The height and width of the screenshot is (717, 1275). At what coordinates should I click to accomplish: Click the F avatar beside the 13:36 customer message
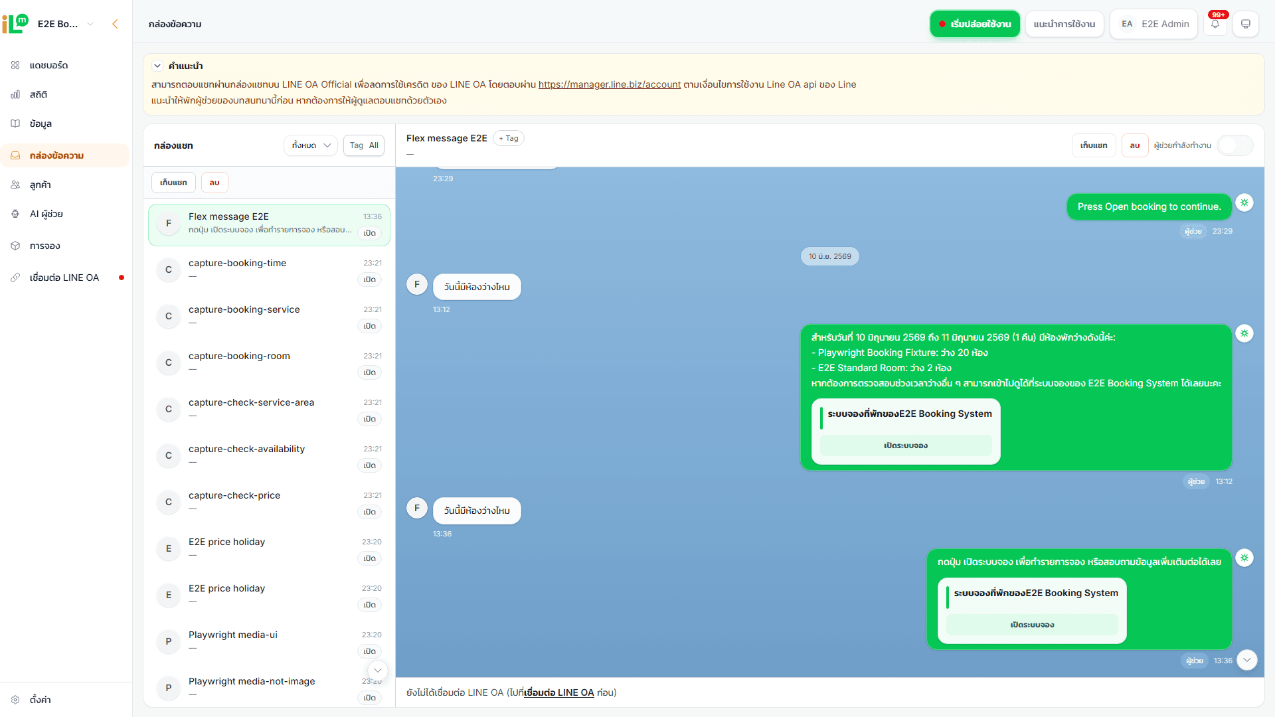(x=417, y=508)
